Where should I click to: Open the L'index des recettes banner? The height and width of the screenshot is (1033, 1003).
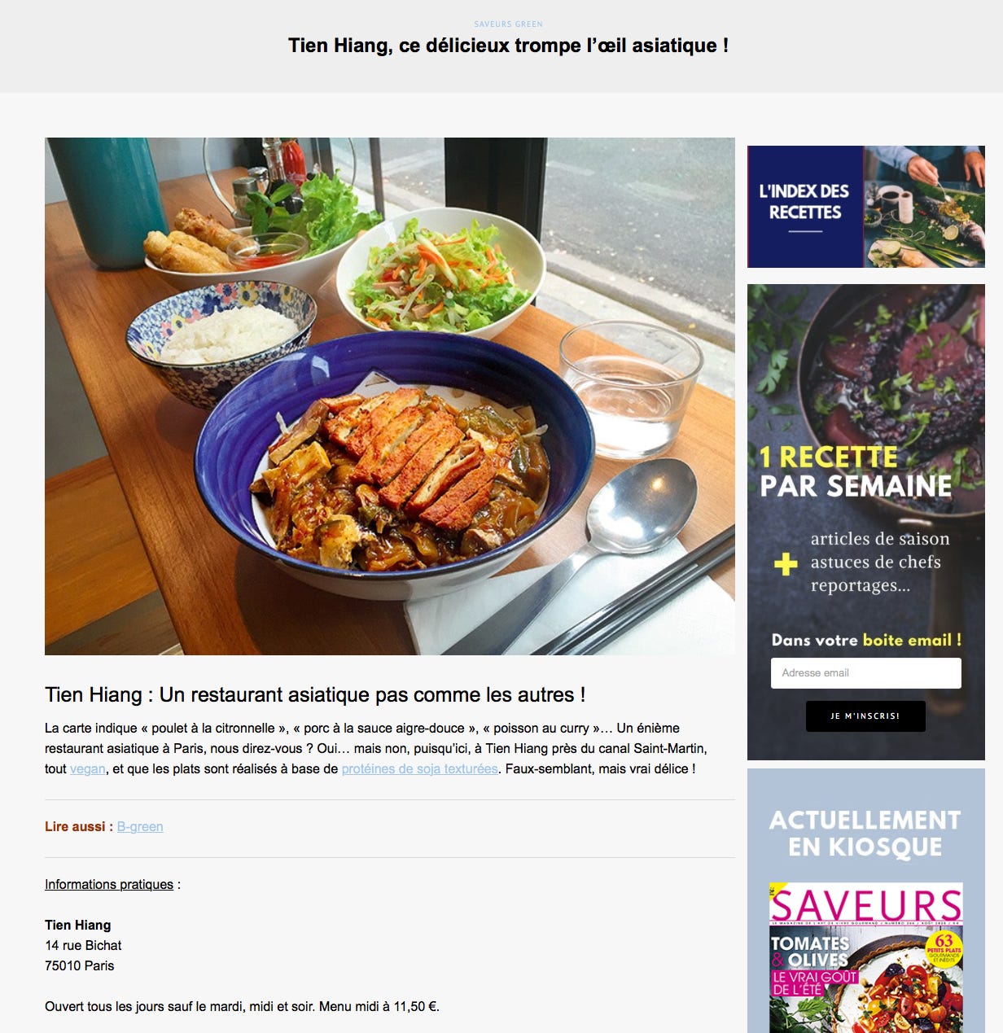866,207
